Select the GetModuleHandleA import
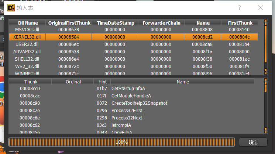 pos(131,96)
